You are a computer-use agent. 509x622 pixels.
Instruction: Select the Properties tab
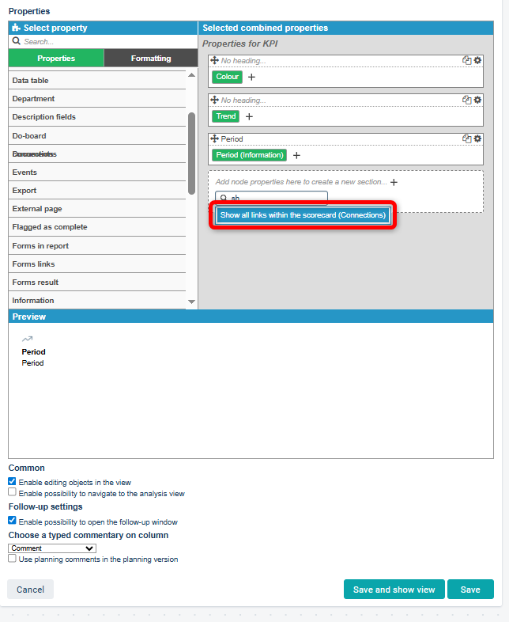point(56,58)
